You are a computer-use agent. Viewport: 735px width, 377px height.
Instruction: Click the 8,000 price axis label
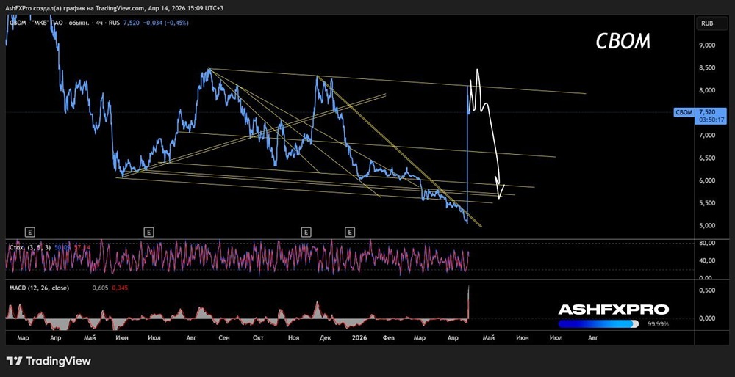click(x=706, y=90)
